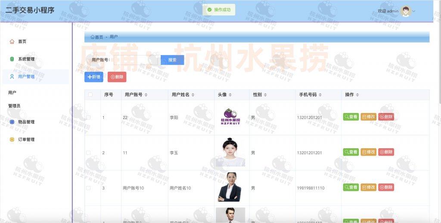Check the row checkbox for 李玉

coord(88,153)
